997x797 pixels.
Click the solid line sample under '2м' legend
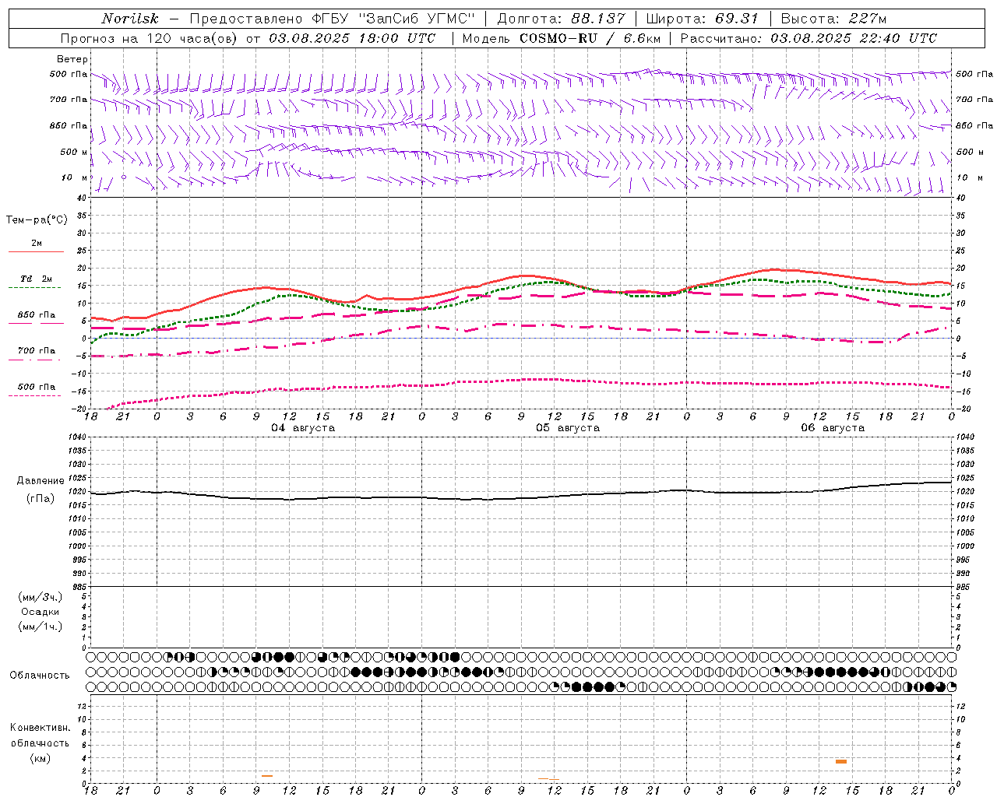point(36,252)
